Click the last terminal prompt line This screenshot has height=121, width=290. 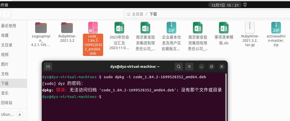tap(71, 97)
